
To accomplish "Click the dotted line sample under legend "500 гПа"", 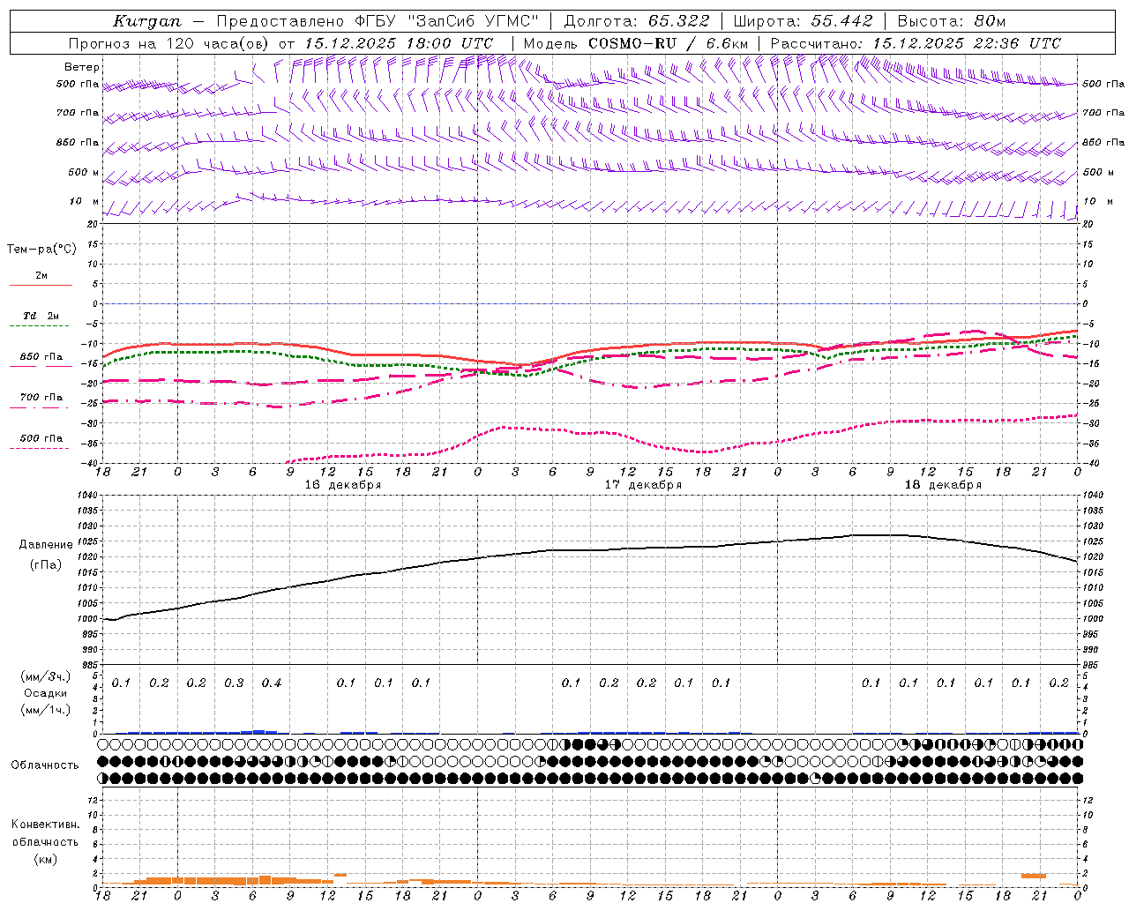I will [x=41, y=448].
